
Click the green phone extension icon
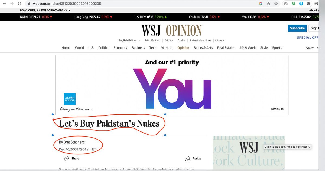(x=293, y=4)
